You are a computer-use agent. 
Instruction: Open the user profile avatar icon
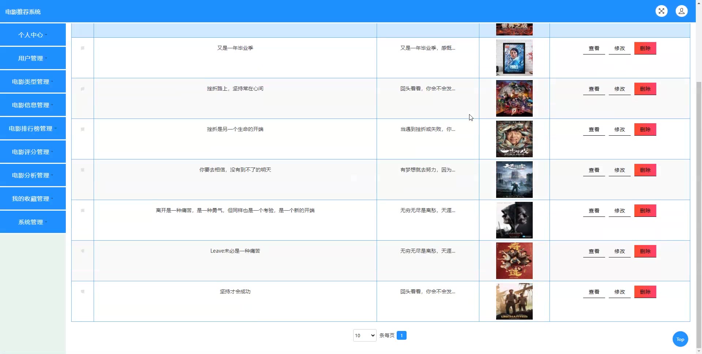pyautogui.click(x=682, y=11)
